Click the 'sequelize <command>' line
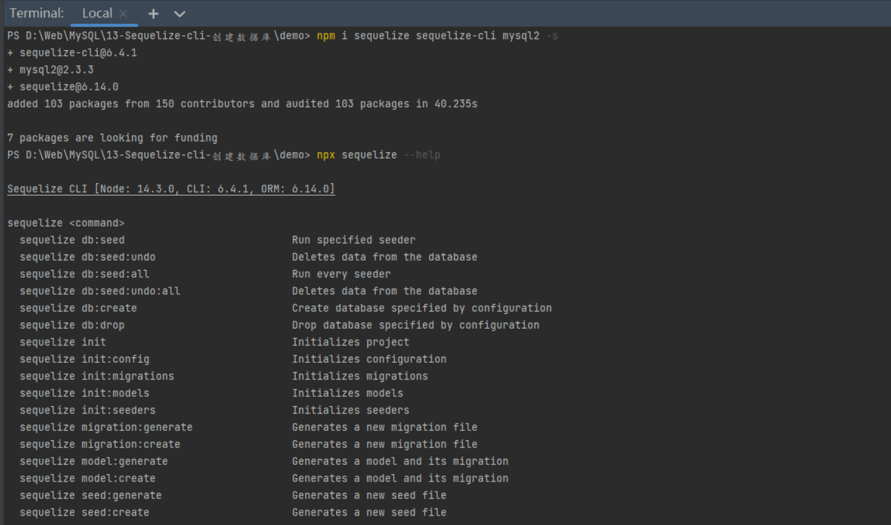The image size is (891, 525). pos(66,223)
